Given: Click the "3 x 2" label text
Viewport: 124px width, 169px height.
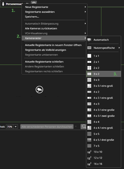Looking at the screenshot, I should coord(96,74).
